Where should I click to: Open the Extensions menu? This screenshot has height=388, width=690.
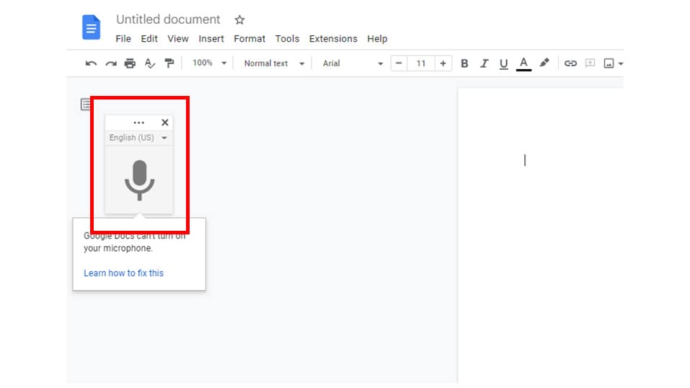333,39
